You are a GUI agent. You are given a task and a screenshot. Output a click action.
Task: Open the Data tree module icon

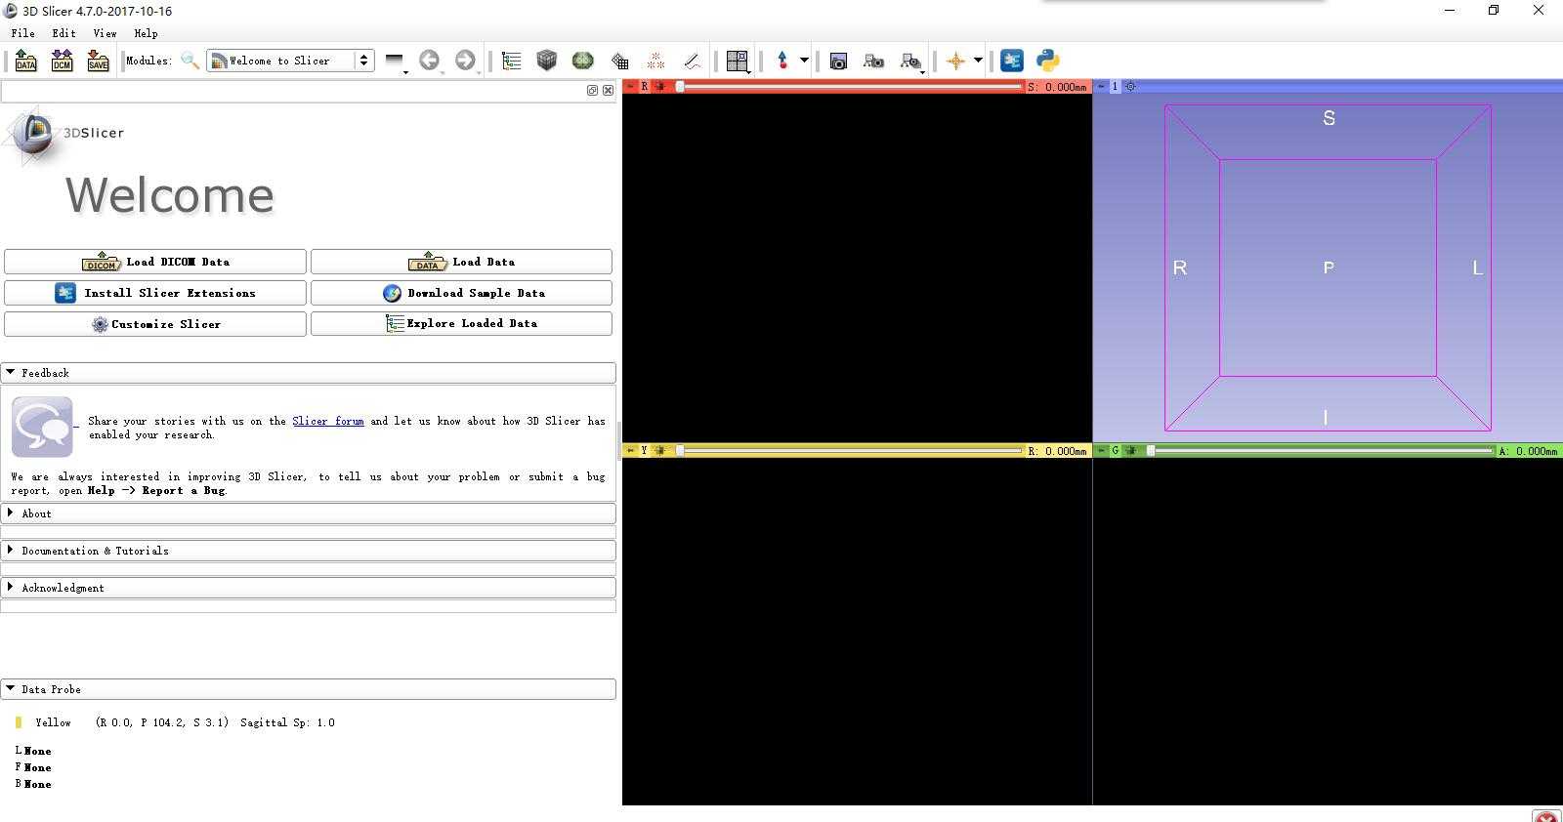tap(511, 61)
